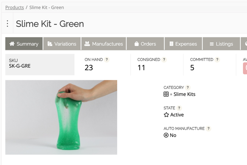
Task: Show help for Committed quantity
Action: coord(218,60)
